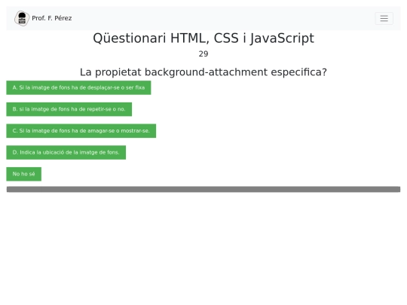
Task: Click the gray quiz progress bar
Action: click(x=203, y=189)
